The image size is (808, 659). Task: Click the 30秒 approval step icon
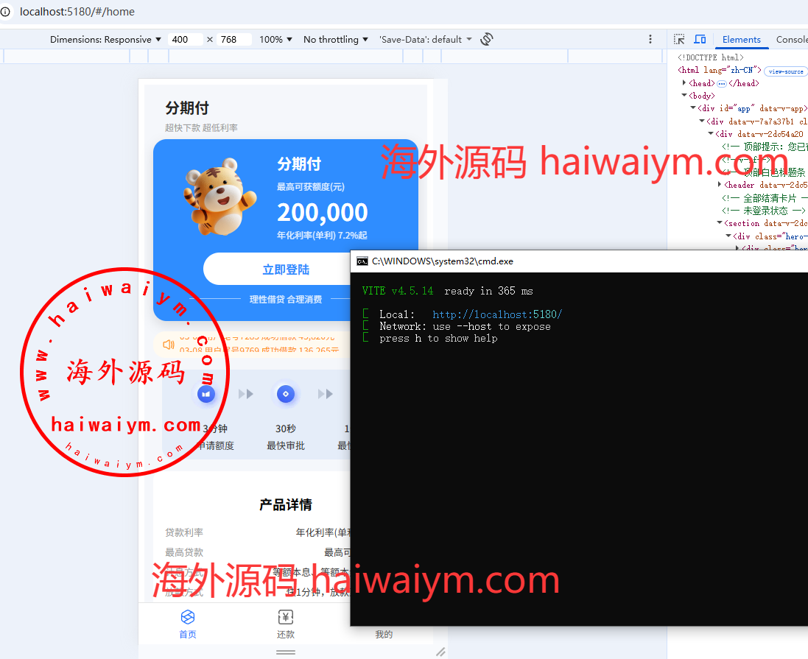[x=286, y=394]
